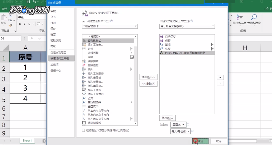Open the 用于所有文档 (默认) dropdown

pyautogui.click(x=187, y=26)
